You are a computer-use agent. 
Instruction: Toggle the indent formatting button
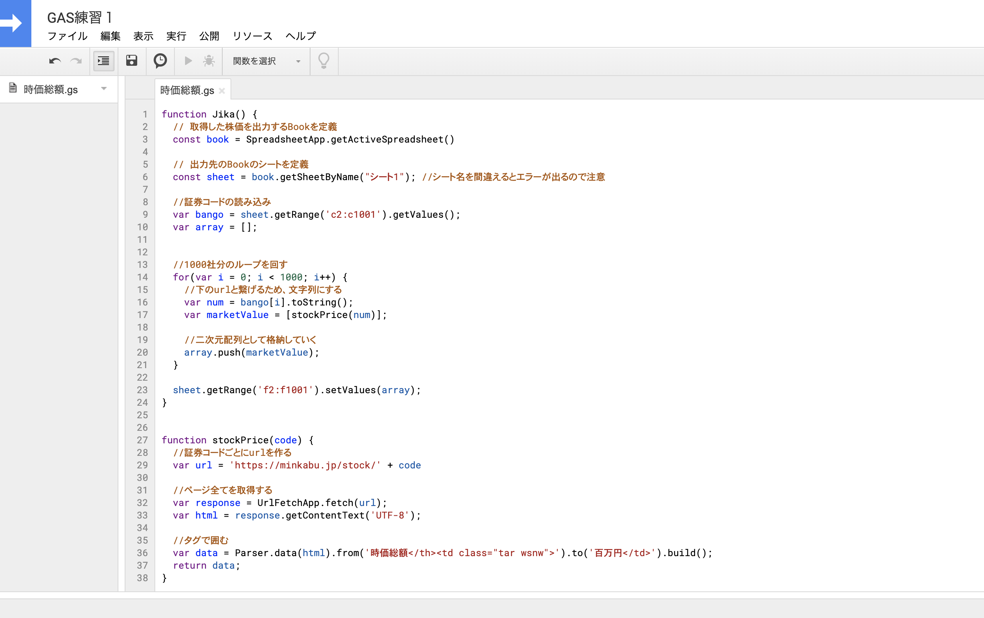coord(103,61)
